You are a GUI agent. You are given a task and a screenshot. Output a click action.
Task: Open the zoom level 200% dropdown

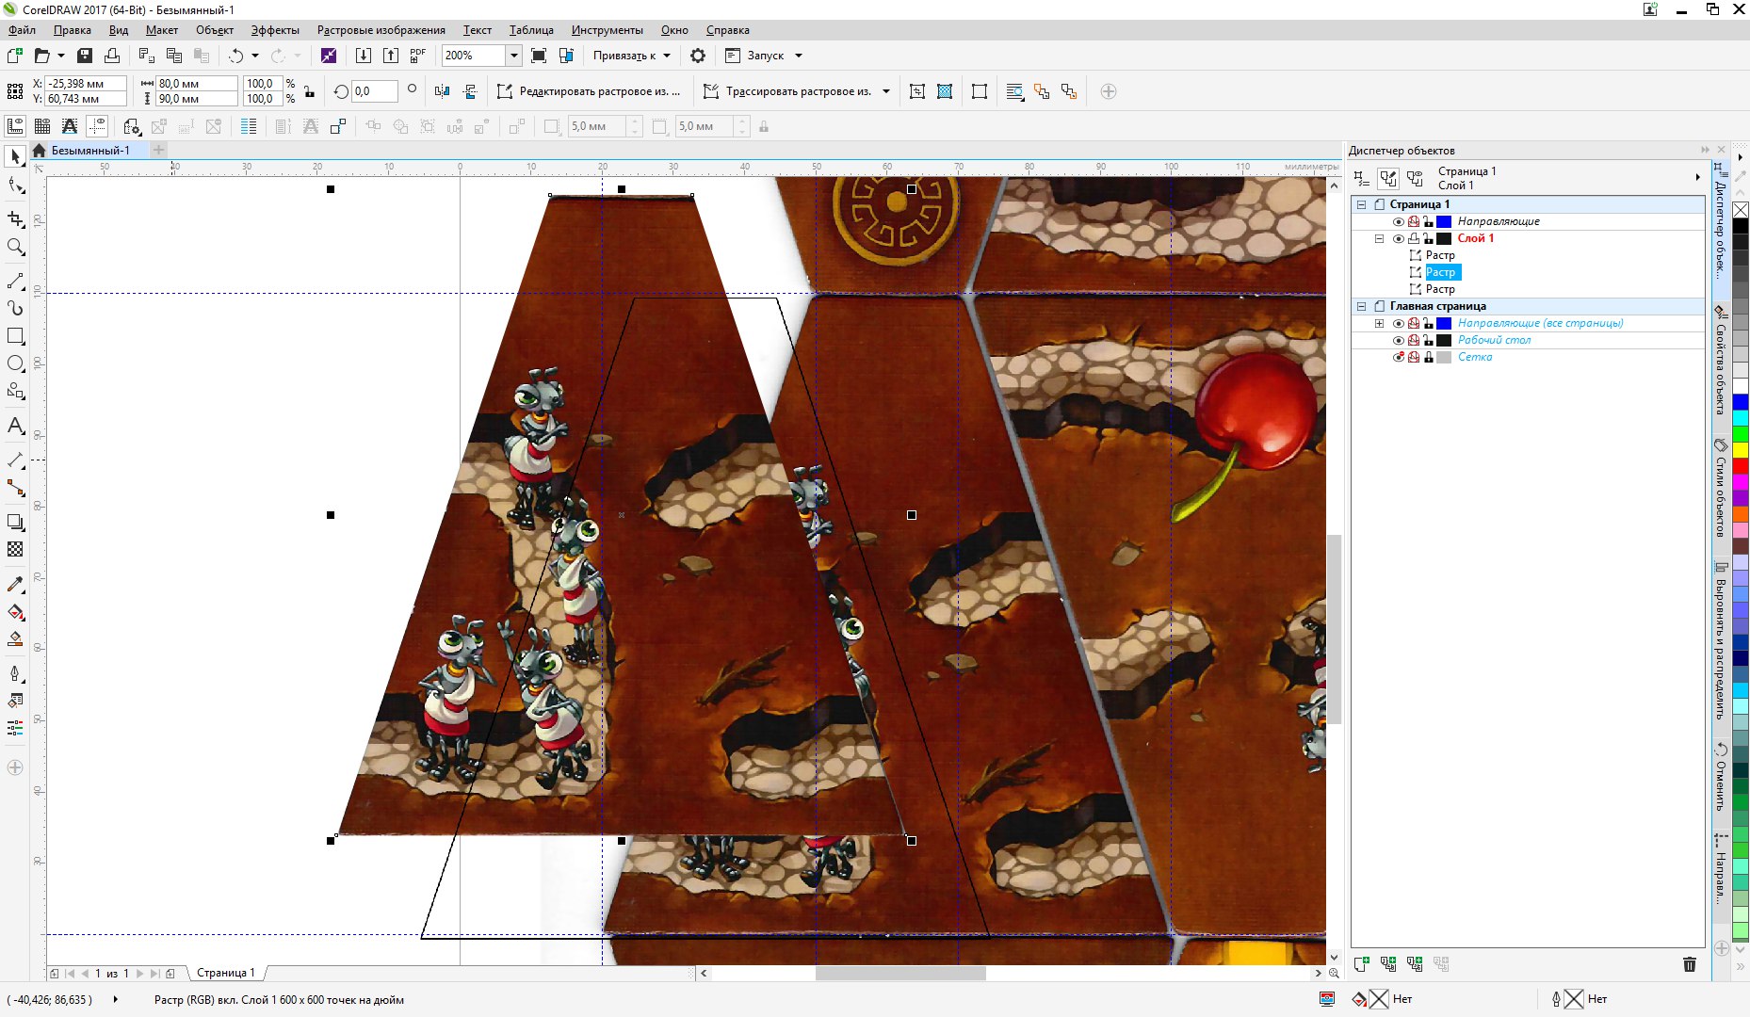(514, 56)
